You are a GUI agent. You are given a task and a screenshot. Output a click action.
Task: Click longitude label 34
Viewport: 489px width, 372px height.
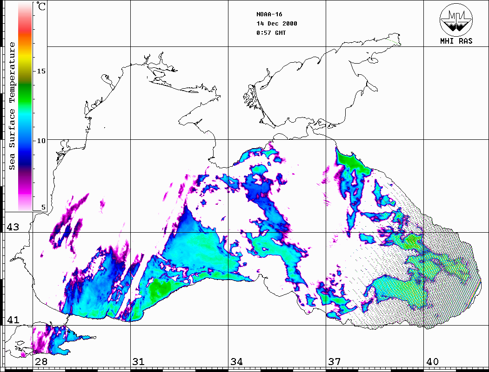click(x=236, y=362)
